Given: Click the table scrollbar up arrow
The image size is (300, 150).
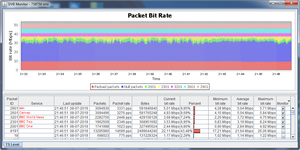Looking at the screenshot, I should [x=293, y=108].
